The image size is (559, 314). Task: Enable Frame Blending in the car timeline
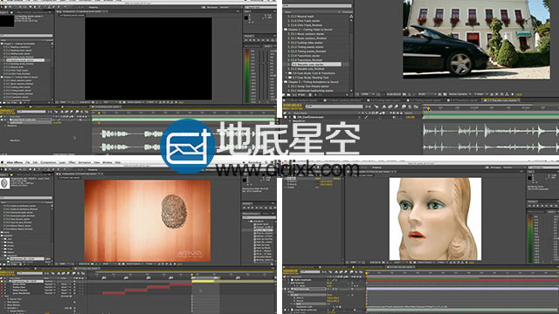[x=390, y=106]
